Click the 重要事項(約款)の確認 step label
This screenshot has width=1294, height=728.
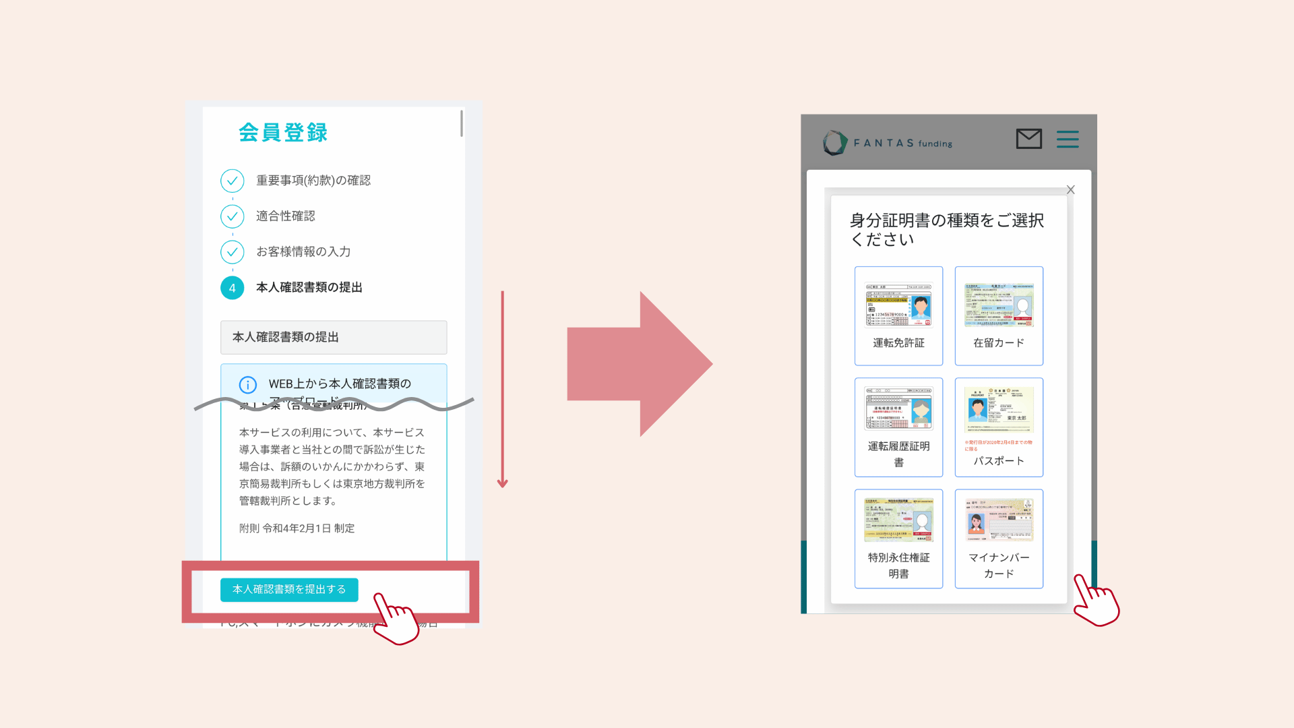(313, 181)
